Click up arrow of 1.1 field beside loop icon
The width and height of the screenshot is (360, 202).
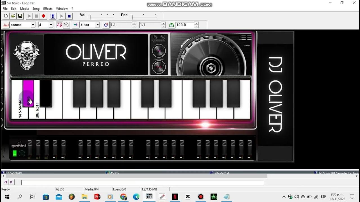coord(134,24)
